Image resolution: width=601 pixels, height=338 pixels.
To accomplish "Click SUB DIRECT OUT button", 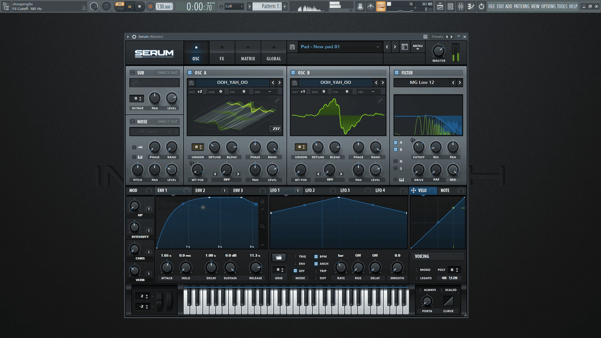I will pyautogui.click(x=168, y=73).
